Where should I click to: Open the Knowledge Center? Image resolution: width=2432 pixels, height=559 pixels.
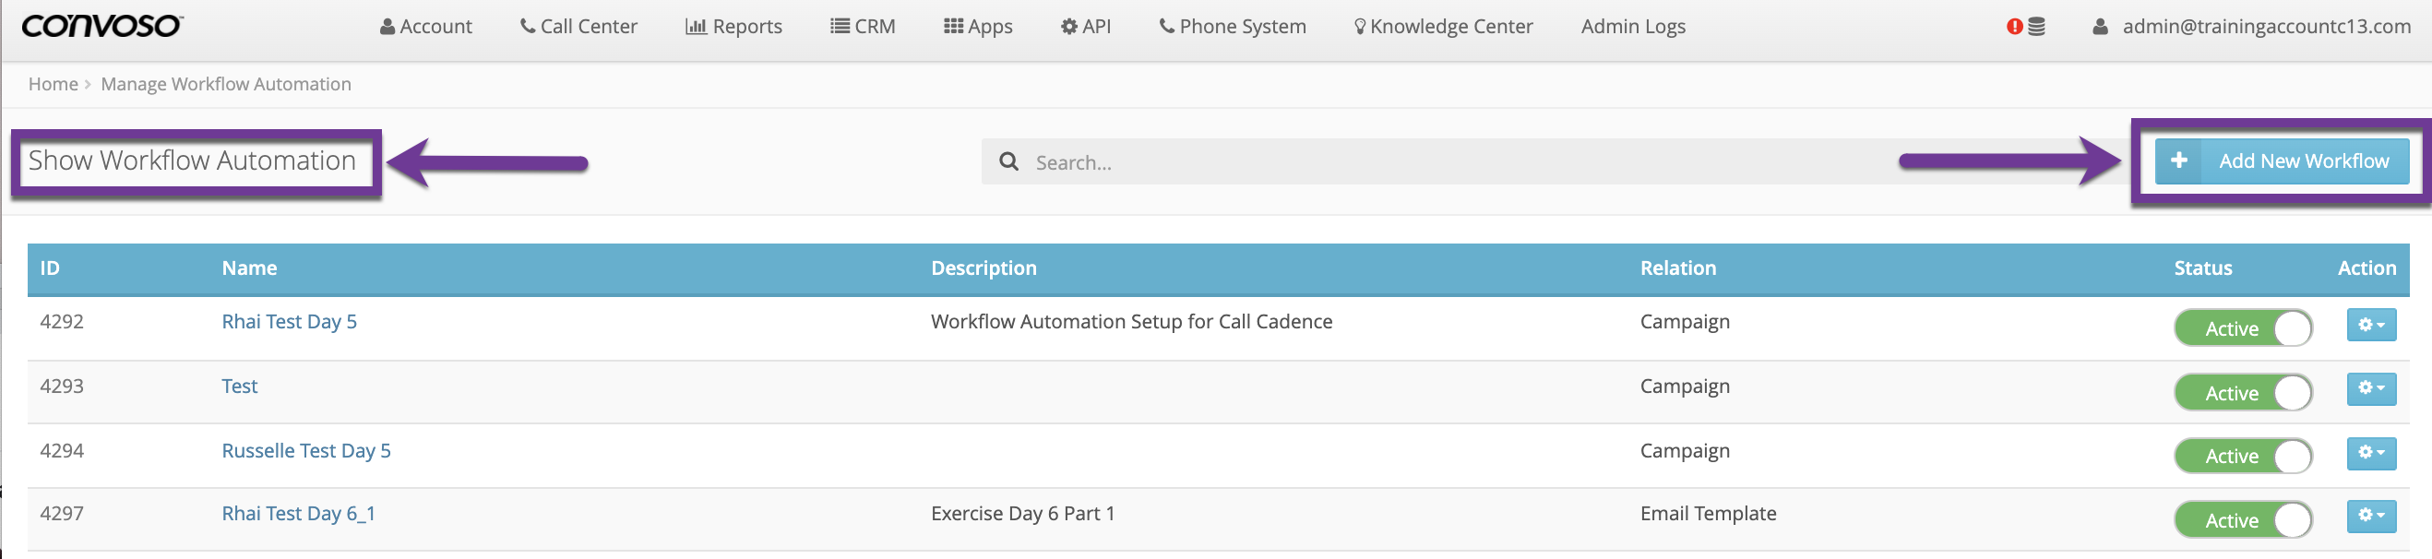click(x=1443, y=27)
